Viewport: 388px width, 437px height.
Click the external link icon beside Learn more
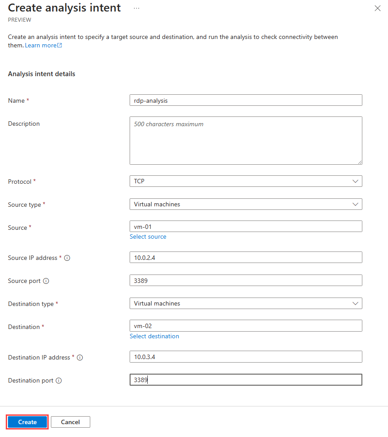60,46
